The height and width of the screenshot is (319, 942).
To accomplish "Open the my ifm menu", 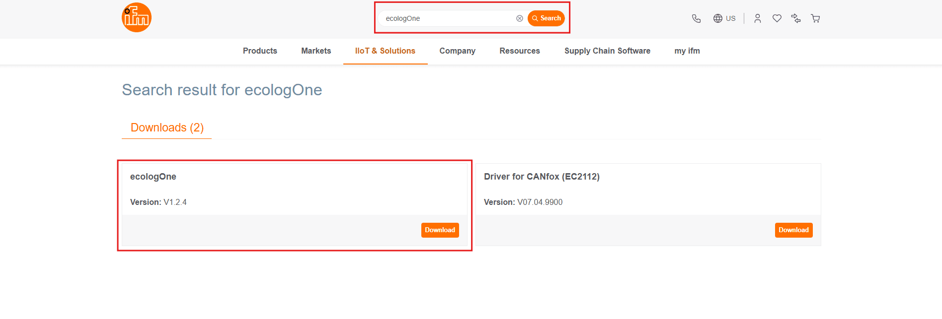I will tap(687, 51).
